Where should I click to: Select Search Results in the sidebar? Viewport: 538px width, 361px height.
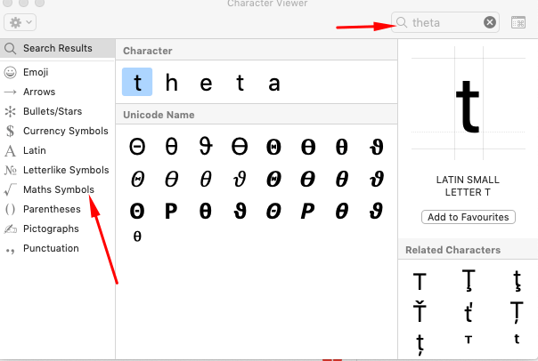point(57,48)
